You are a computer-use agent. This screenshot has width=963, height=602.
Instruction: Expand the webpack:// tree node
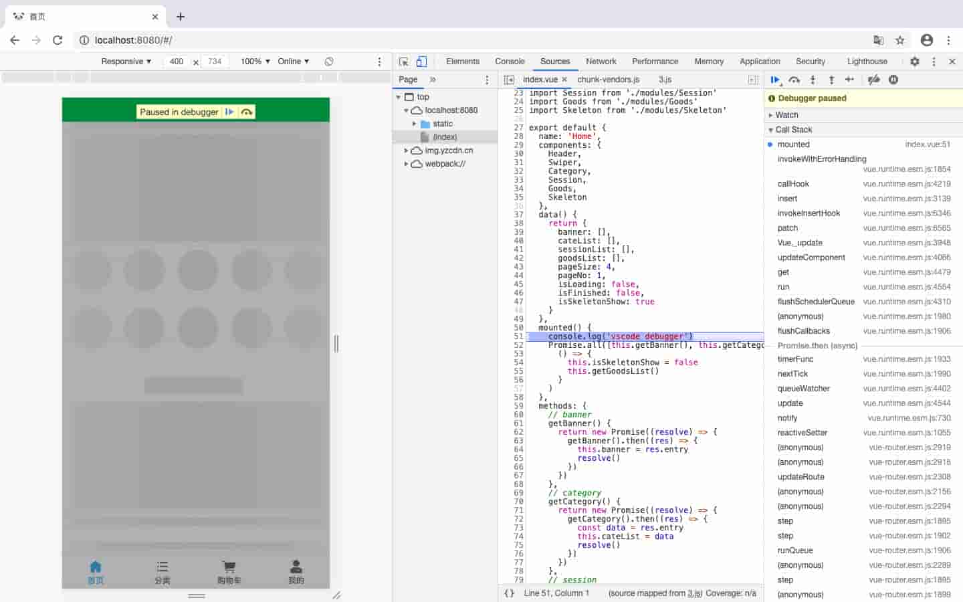click(406, 164)
